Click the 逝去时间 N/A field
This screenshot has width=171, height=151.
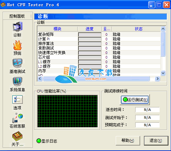click(148, 110)
